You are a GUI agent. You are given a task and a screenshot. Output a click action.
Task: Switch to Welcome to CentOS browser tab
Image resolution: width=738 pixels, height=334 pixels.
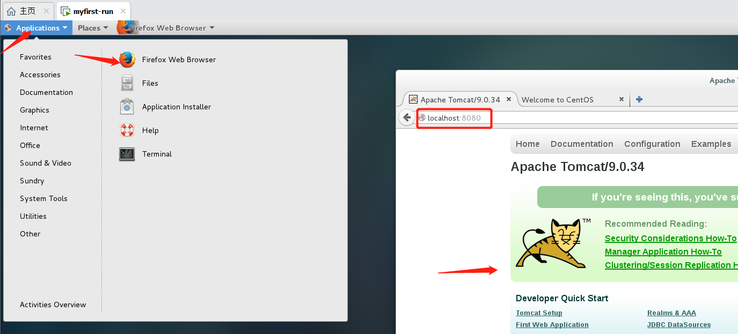[558, 100]
